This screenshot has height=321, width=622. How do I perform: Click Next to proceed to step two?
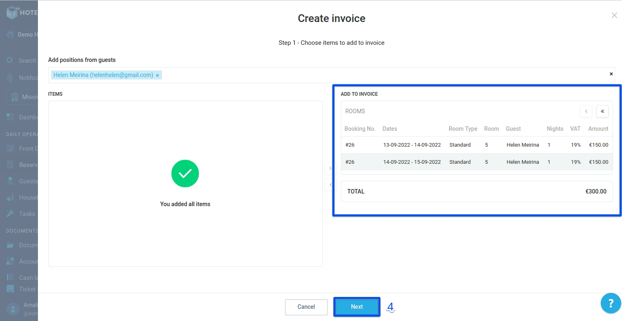click(356, 307)
